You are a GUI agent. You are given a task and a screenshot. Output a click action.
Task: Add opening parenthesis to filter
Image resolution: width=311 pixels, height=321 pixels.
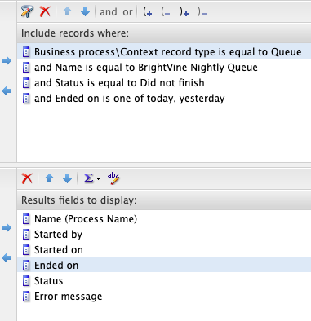(x=148, y=12)
